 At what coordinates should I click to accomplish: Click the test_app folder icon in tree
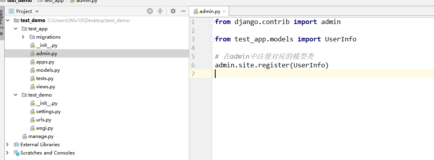tap(24, 28)
